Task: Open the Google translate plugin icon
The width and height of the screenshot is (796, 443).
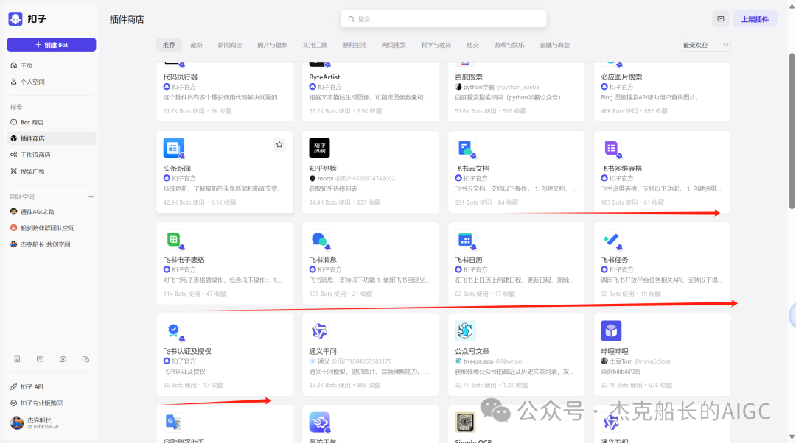Action: (x=174, y=422)
